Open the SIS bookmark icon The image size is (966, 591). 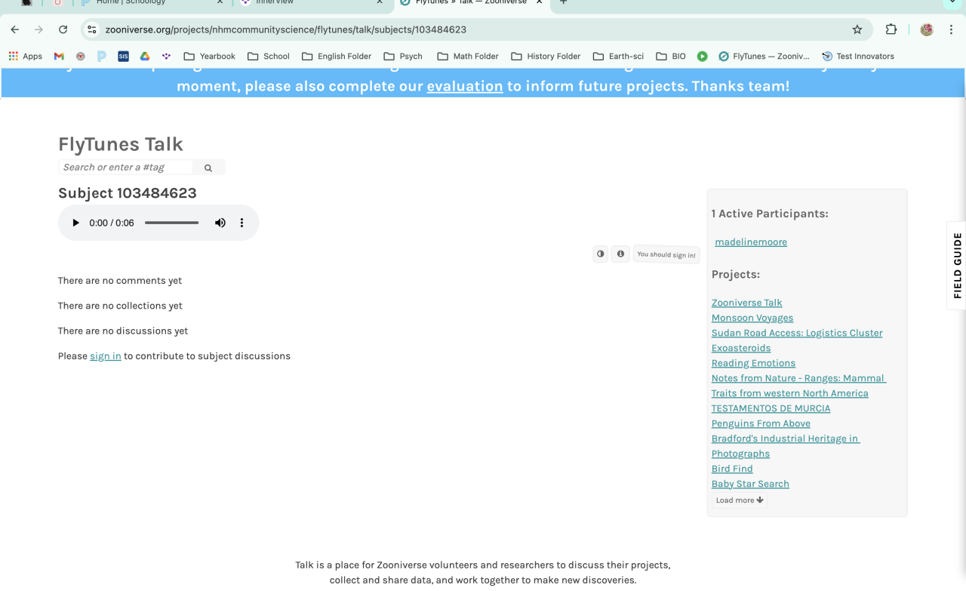point(123,56)
